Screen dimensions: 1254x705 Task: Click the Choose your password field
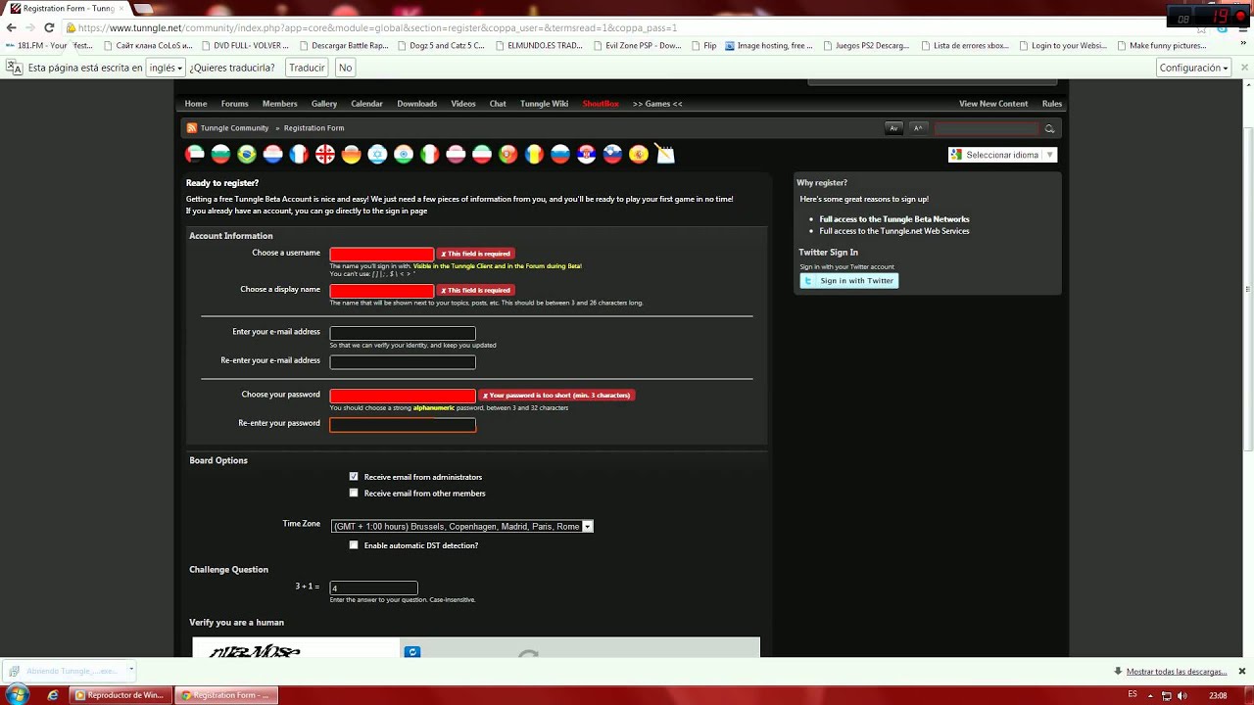pyautogui.click(x=403, y=396)
